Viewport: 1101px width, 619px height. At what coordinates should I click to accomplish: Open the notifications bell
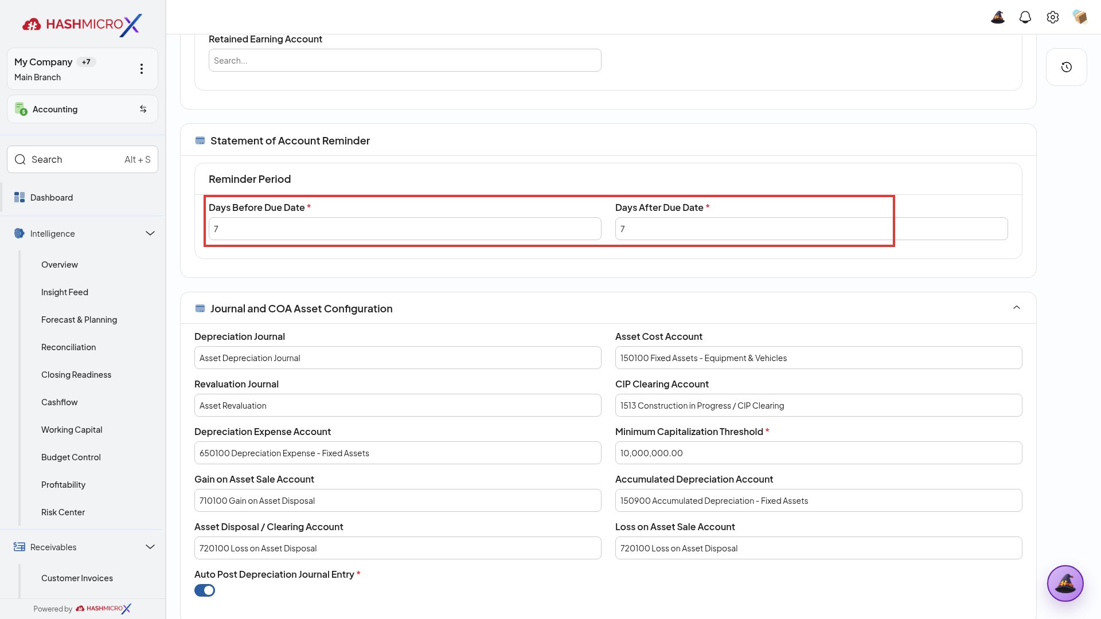click(1025, 17)
